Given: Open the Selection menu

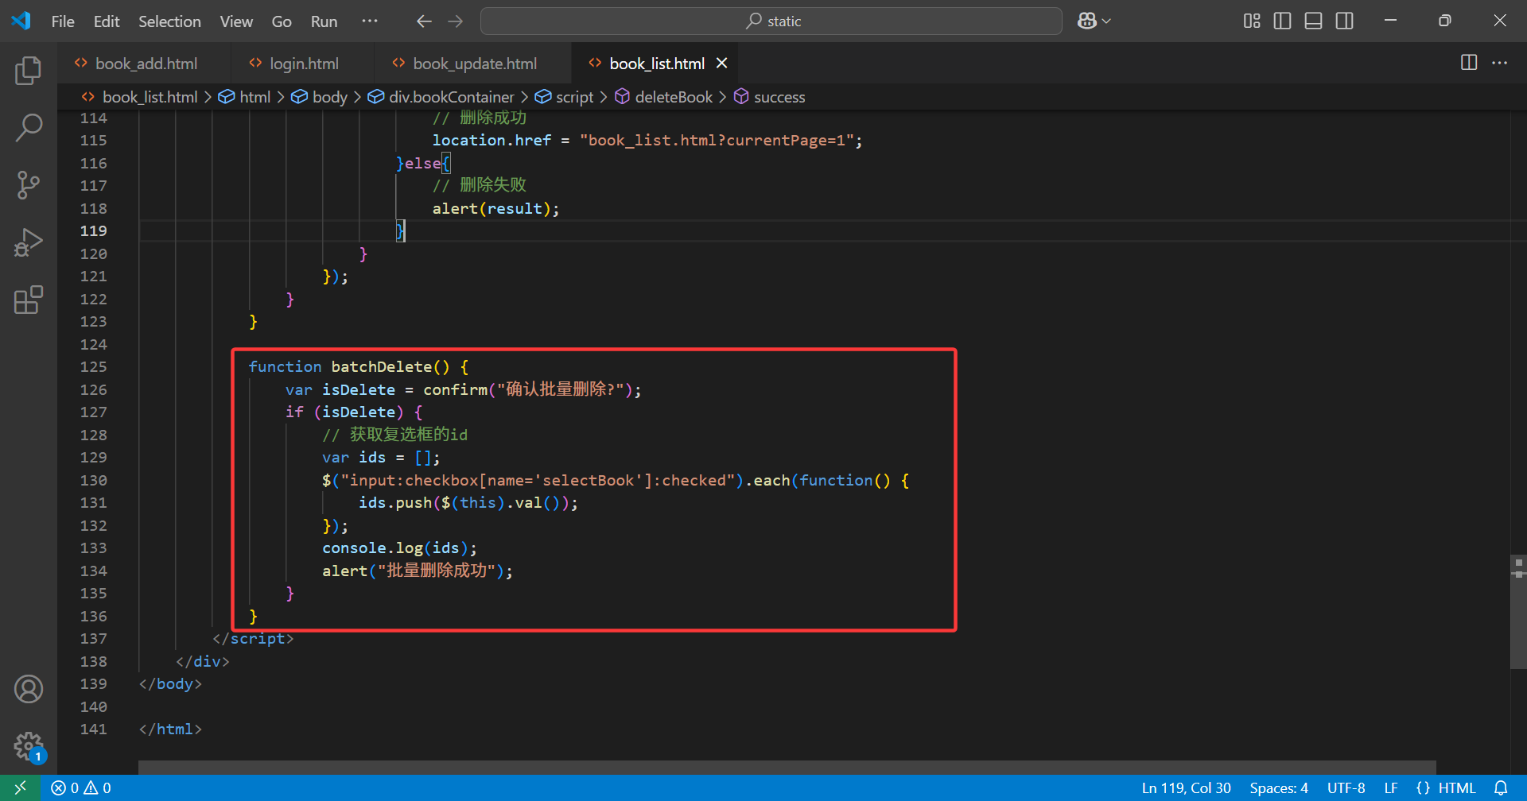Looking at the screenshot, I should [x=169, y=21].
